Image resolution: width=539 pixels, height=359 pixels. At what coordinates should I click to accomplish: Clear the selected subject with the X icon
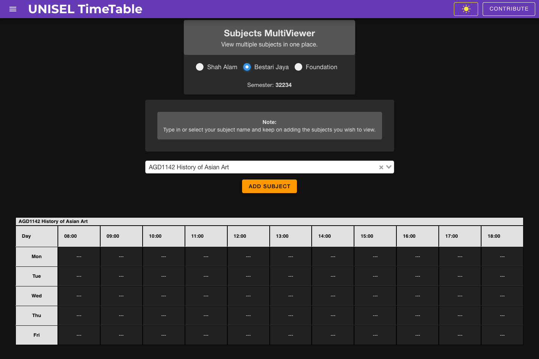pos(381,167)
